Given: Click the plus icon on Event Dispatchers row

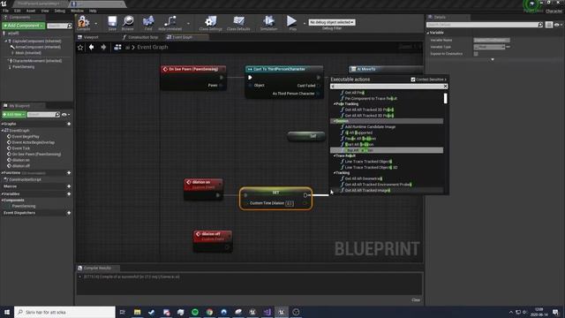Looking at the screenshot, I should click(x=69, y=213).
